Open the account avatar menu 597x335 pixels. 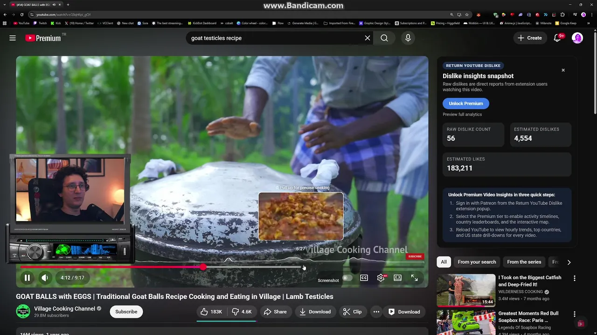tap(577, 38)
